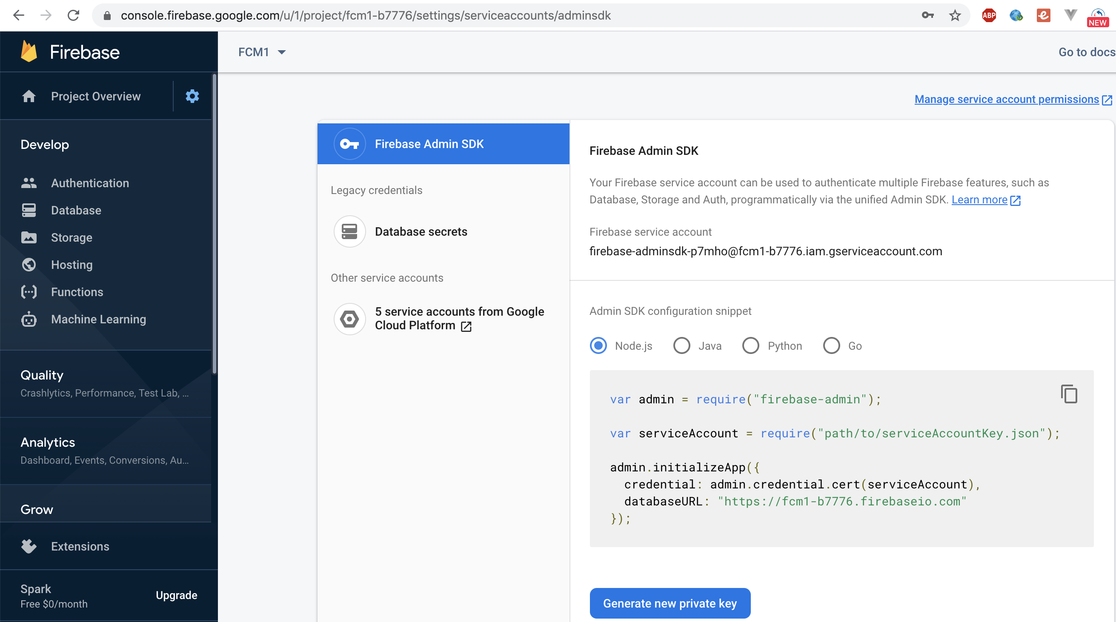Open Authentication from the sidebar
Screen dimensions: 1116x622
[90, 183]
